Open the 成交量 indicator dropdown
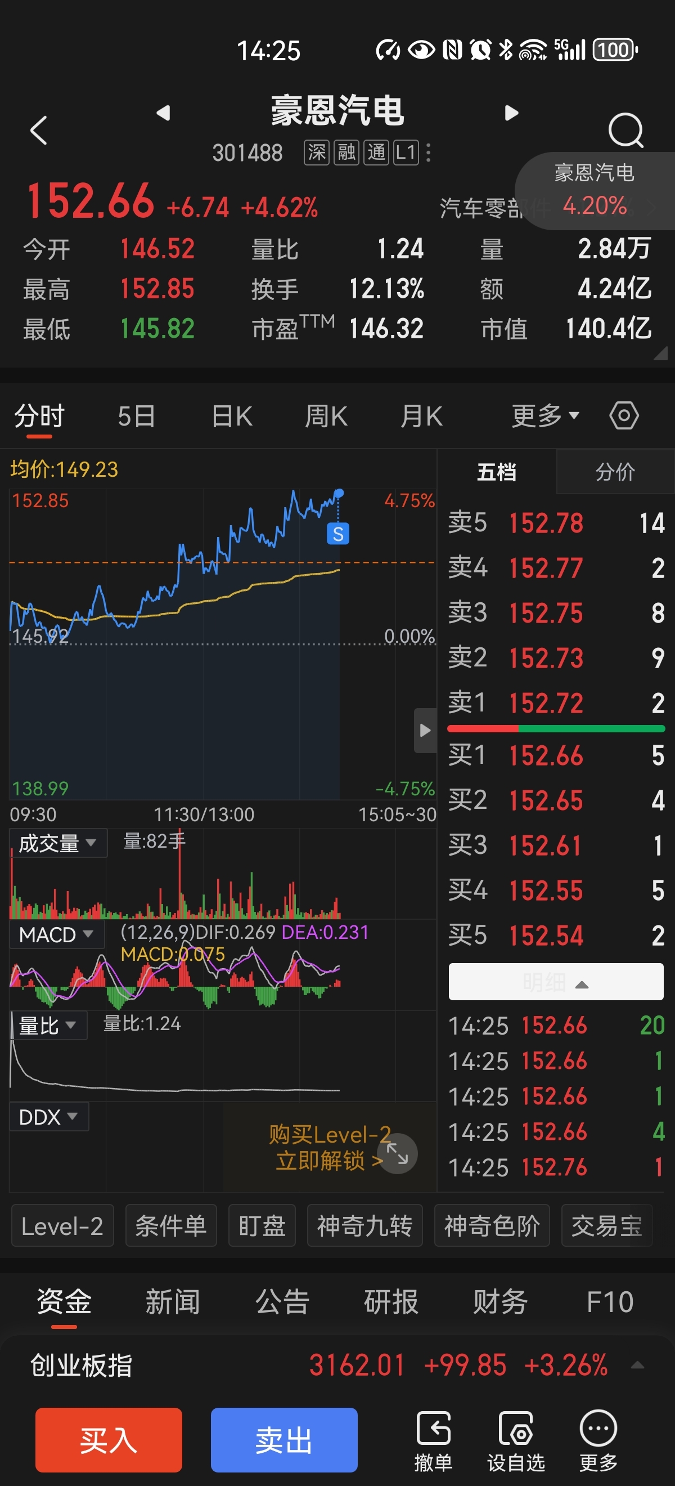 click(58, 843)
